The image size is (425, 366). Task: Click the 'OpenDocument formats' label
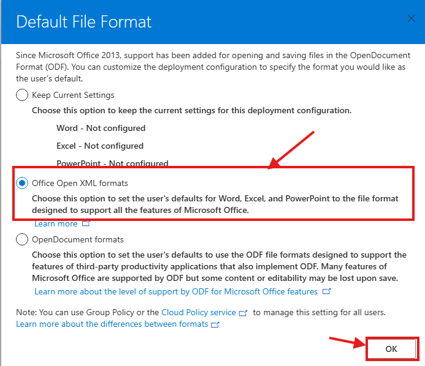tap(78, 239)
